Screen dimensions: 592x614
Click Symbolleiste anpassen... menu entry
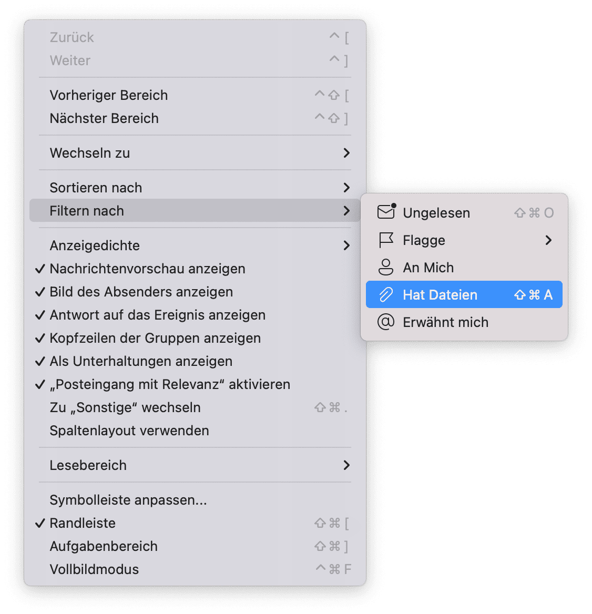tap(128, 500)
